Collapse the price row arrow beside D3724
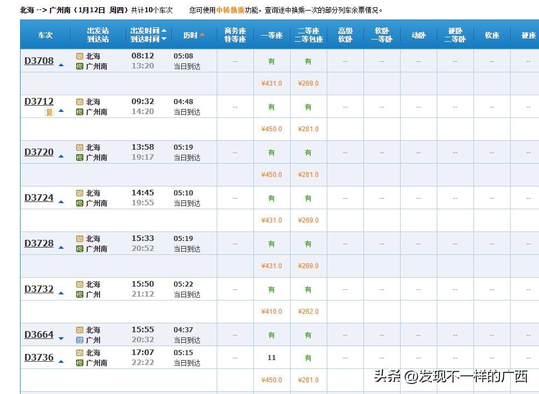This screenshot has height=394, width=539. click(x=61, y=202)
